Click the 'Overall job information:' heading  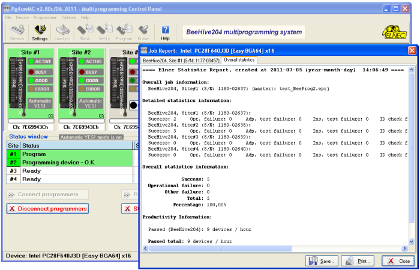(176, 82)
